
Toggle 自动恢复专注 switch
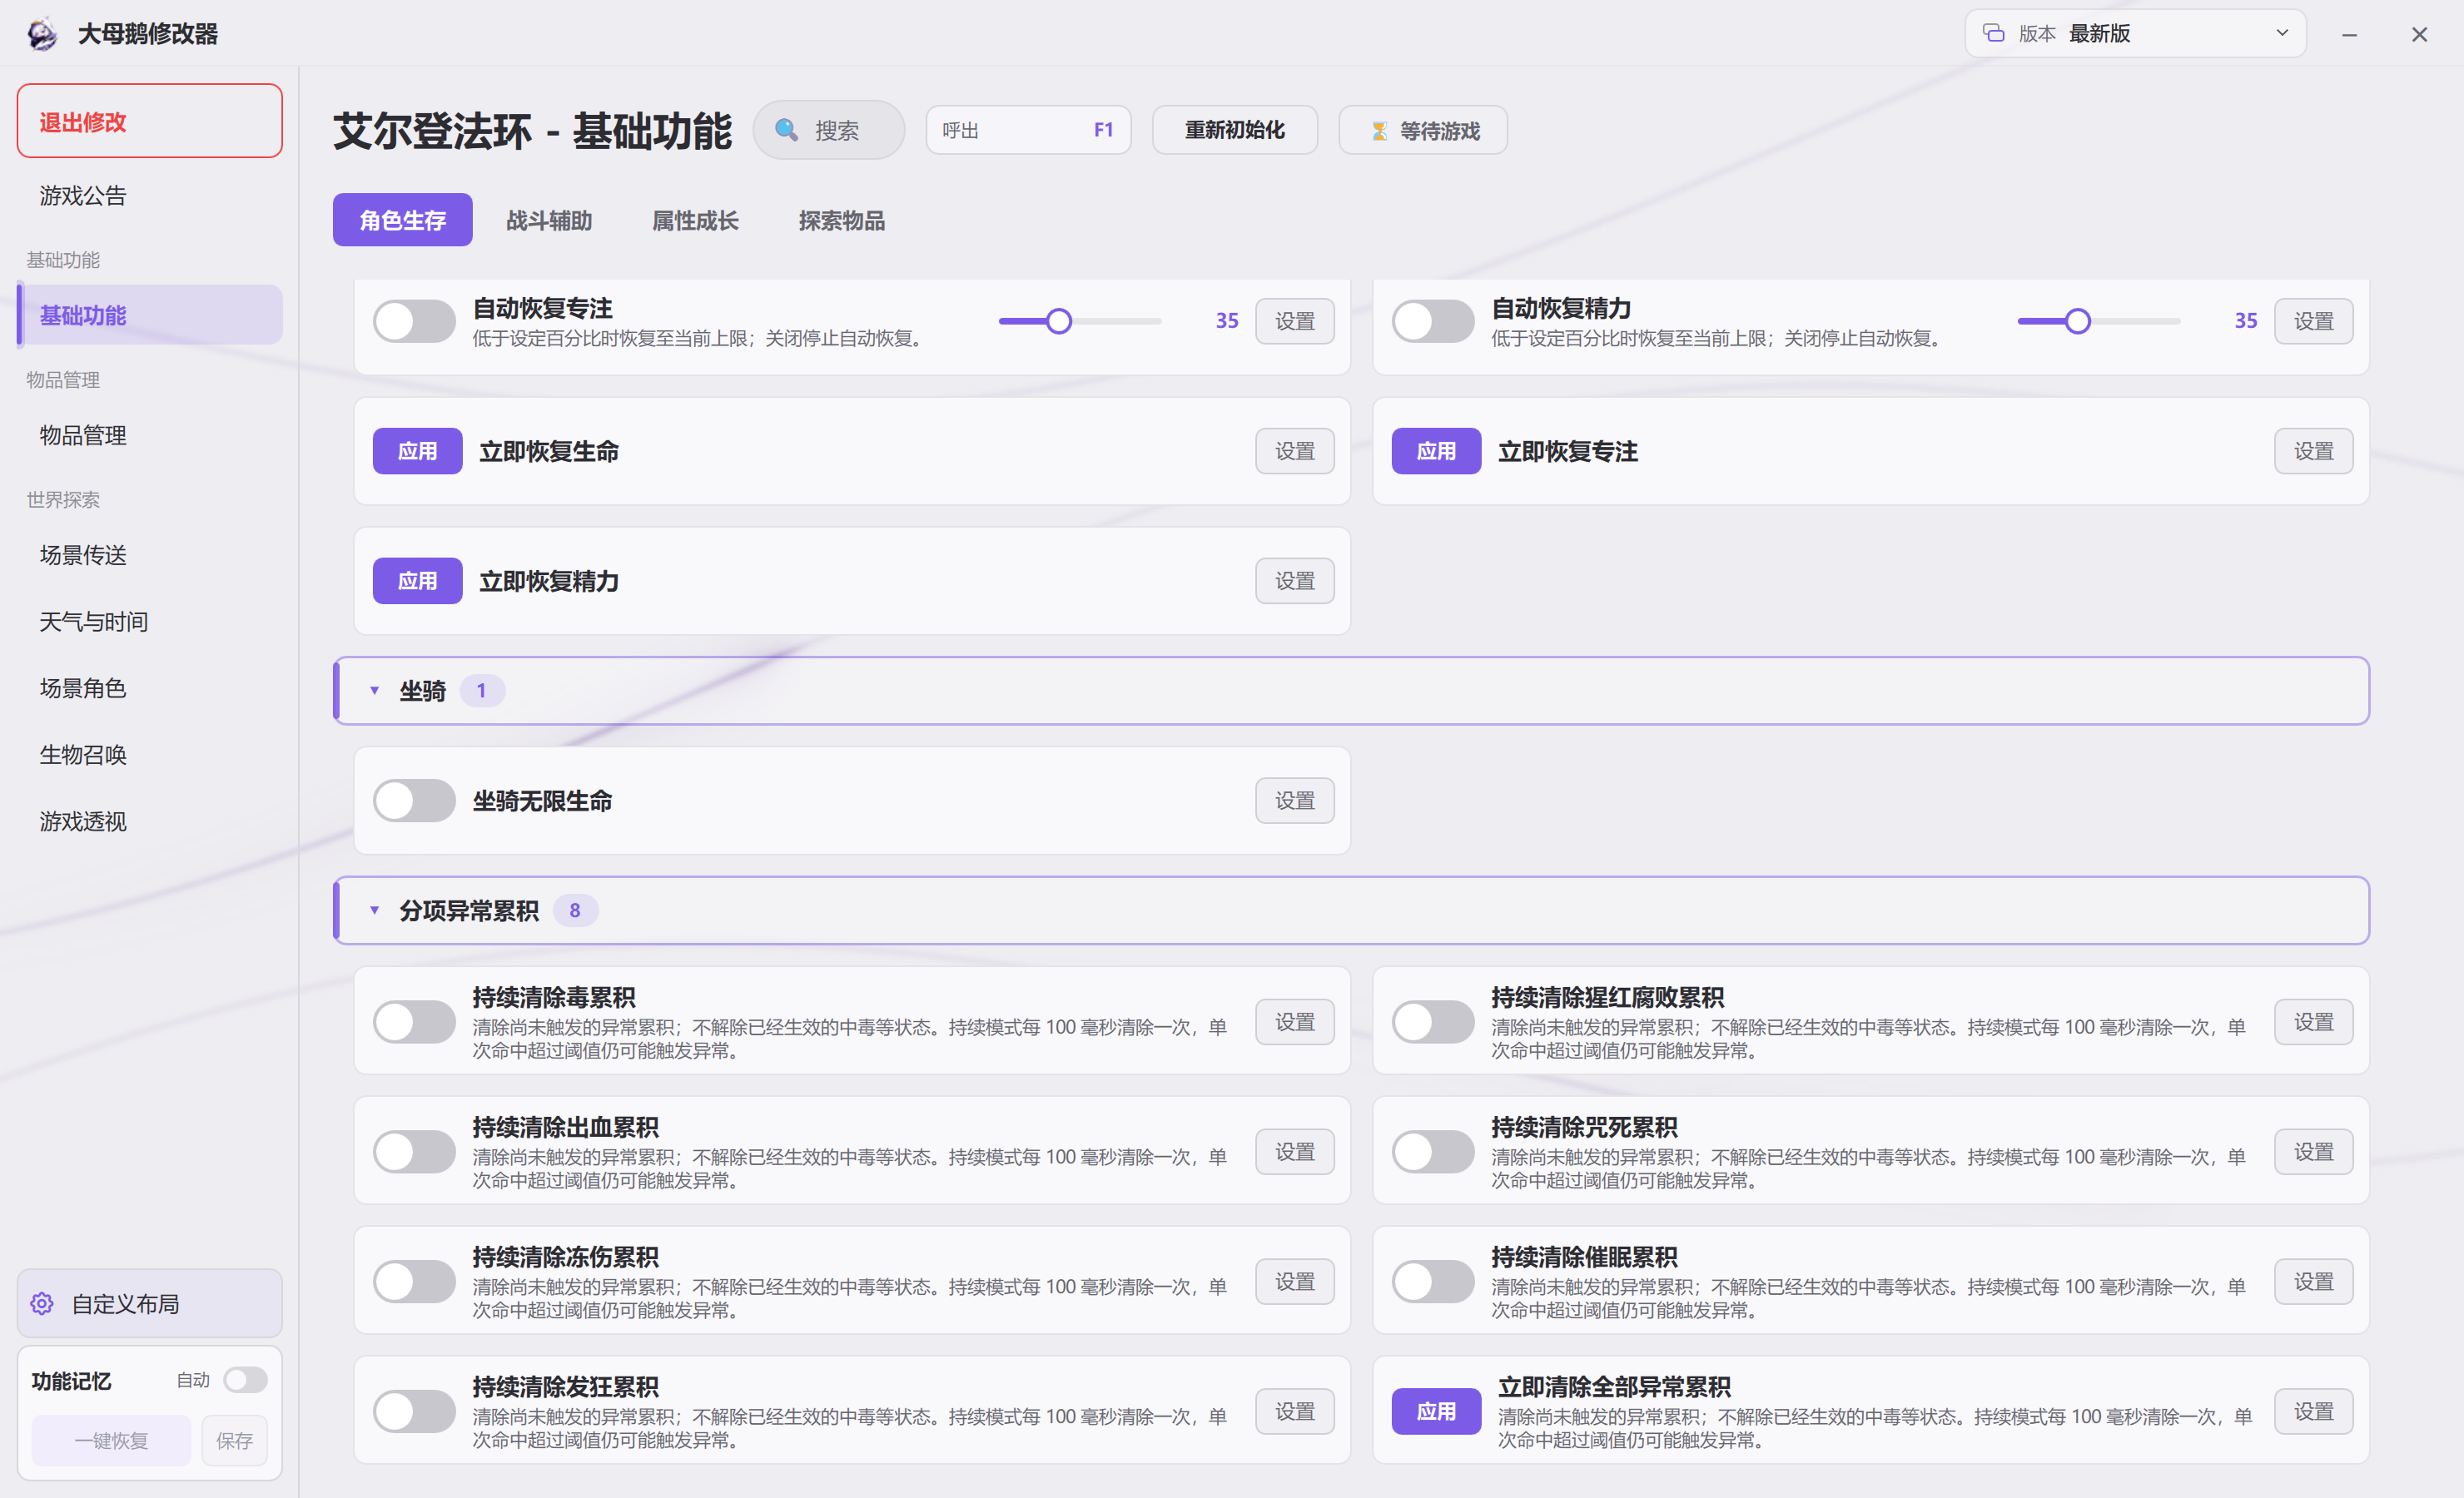point(414,321)
